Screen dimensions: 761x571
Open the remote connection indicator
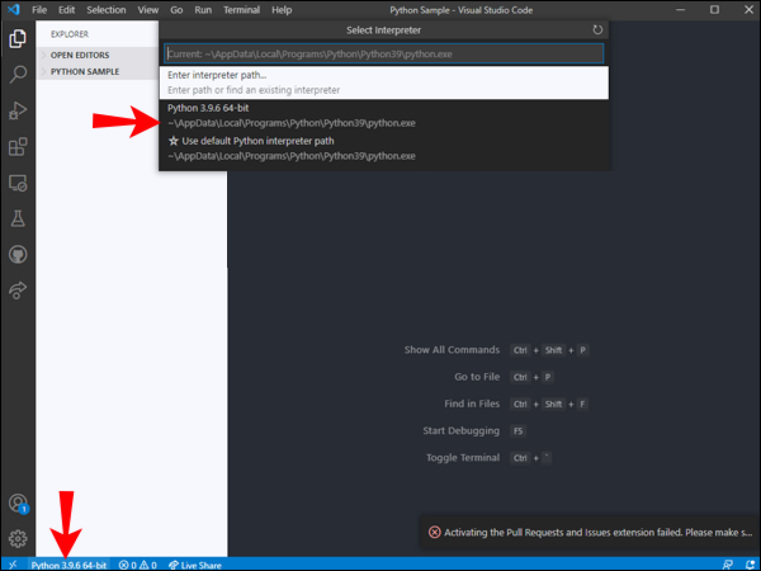click(x=12, y=564)
